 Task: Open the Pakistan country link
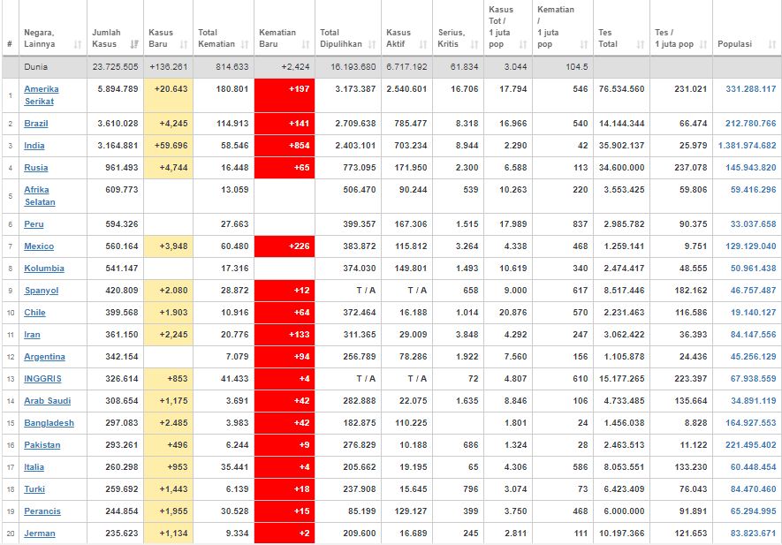tap(42, 445)
